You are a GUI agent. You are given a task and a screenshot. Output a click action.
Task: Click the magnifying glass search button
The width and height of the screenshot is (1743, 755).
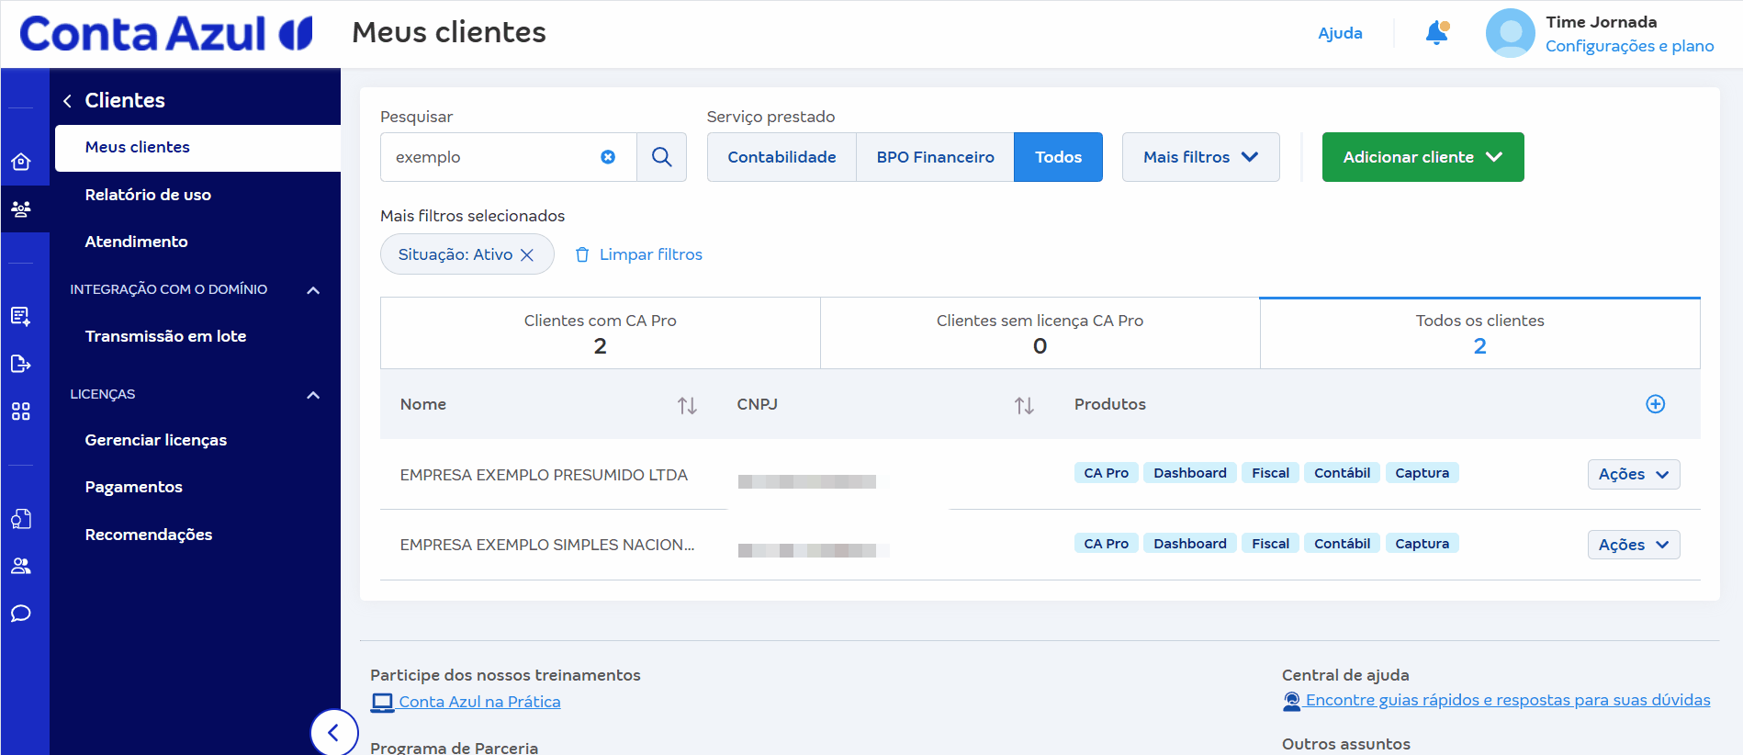point(661,157)
